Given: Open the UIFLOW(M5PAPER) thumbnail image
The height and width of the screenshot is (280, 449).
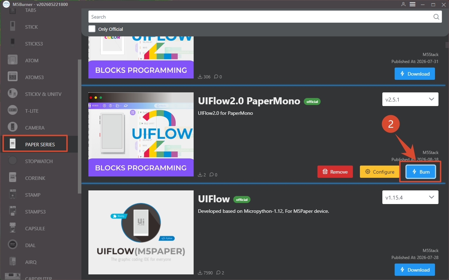Looking at the screenshot, I should 141,232.
